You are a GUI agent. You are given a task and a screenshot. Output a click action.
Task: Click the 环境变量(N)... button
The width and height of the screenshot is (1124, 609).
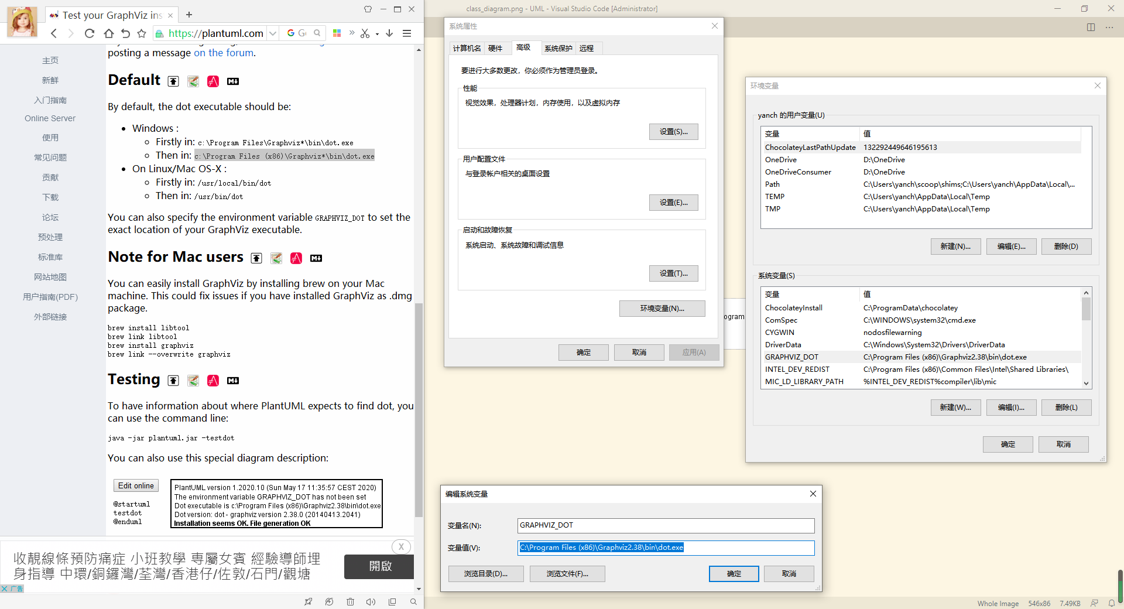tap(662, 309)
